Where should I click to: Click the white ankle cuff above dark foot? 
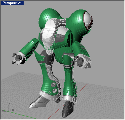(x=69, y=99)
